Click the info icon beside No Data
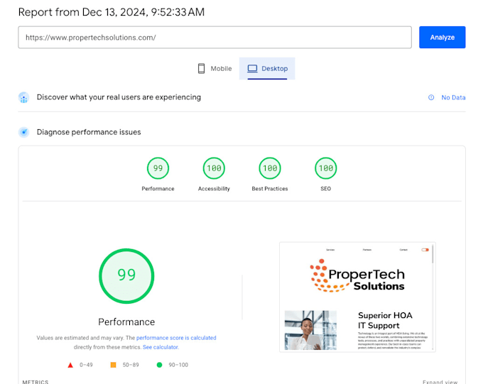 click(x=431, y=97)
